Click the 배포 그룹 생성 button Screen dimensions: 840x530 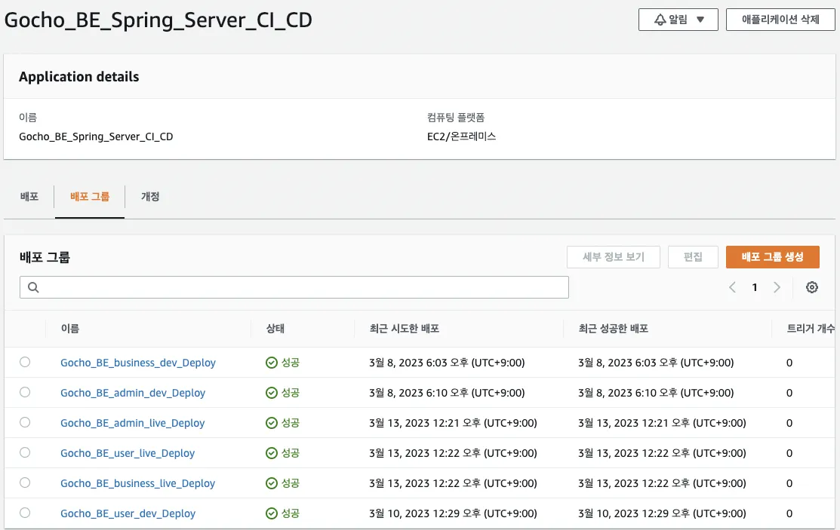pos(772,257)
